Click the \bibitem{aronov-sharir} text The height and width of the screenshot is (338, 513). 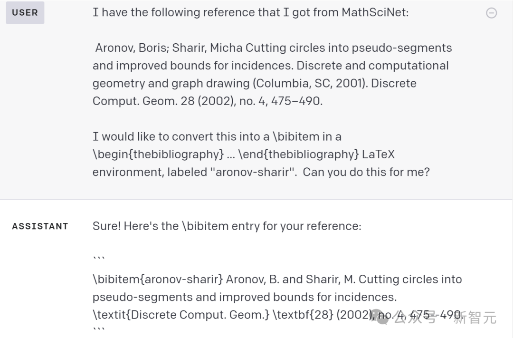158,280
